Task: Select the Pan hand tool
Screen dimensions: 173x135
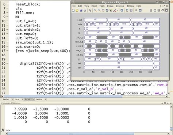Action: pos(103,11)
